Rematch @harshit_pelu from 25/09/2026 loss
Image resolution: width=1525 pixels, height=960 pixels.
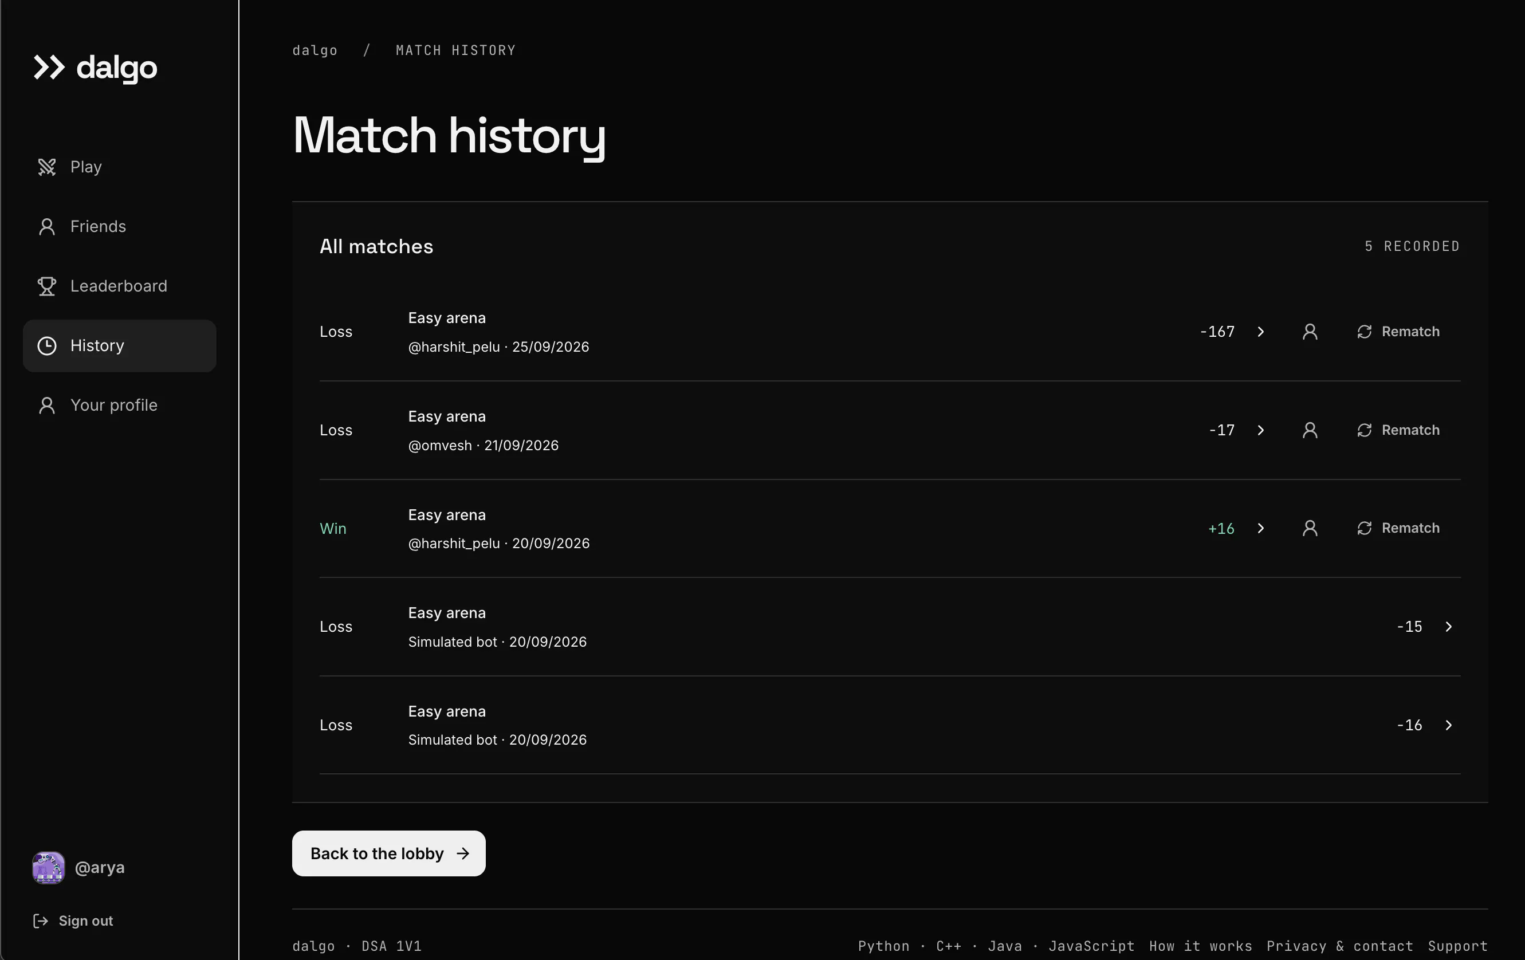tap(1398, 331)
